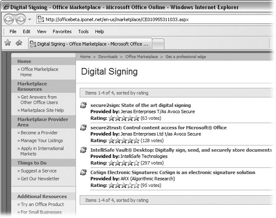Click the star rating for IntelliSafe Vault
276x218 pixels.
click(124, 163)
